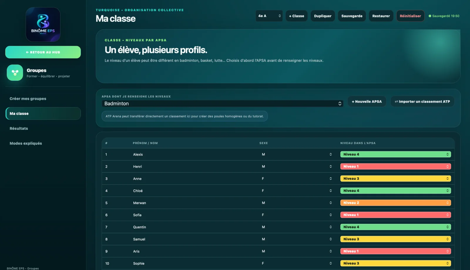Open Modes expliqués in sidebar
This screenshot has width=470, height=270.
(x=26, y=143)
